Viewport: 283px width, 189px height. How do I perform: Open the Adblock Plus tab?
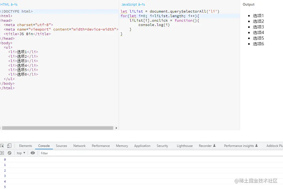pos(274,146)
